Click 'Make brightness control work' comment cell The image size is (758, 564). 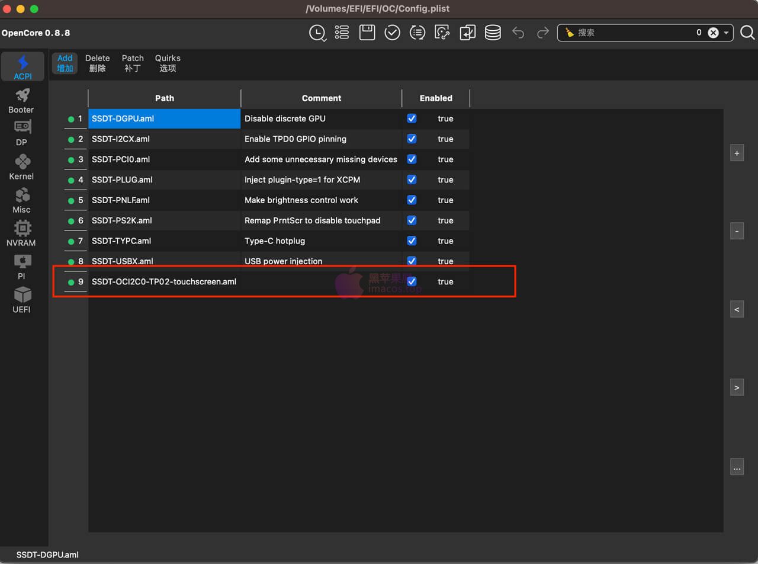(322, 200)
